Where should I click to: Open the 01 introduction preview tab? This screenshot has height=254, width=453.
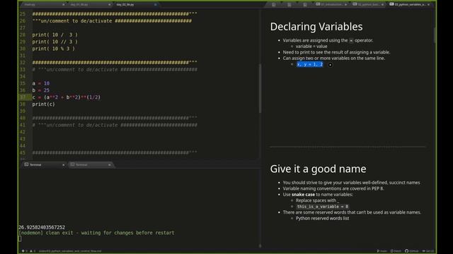click(331, 5)
